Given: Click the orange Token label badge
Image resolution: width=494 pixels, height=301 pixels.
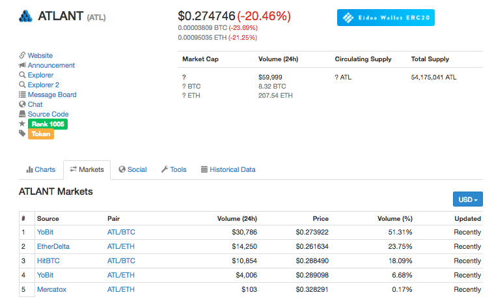Looking at the screenshot, I should coord(40,134).
